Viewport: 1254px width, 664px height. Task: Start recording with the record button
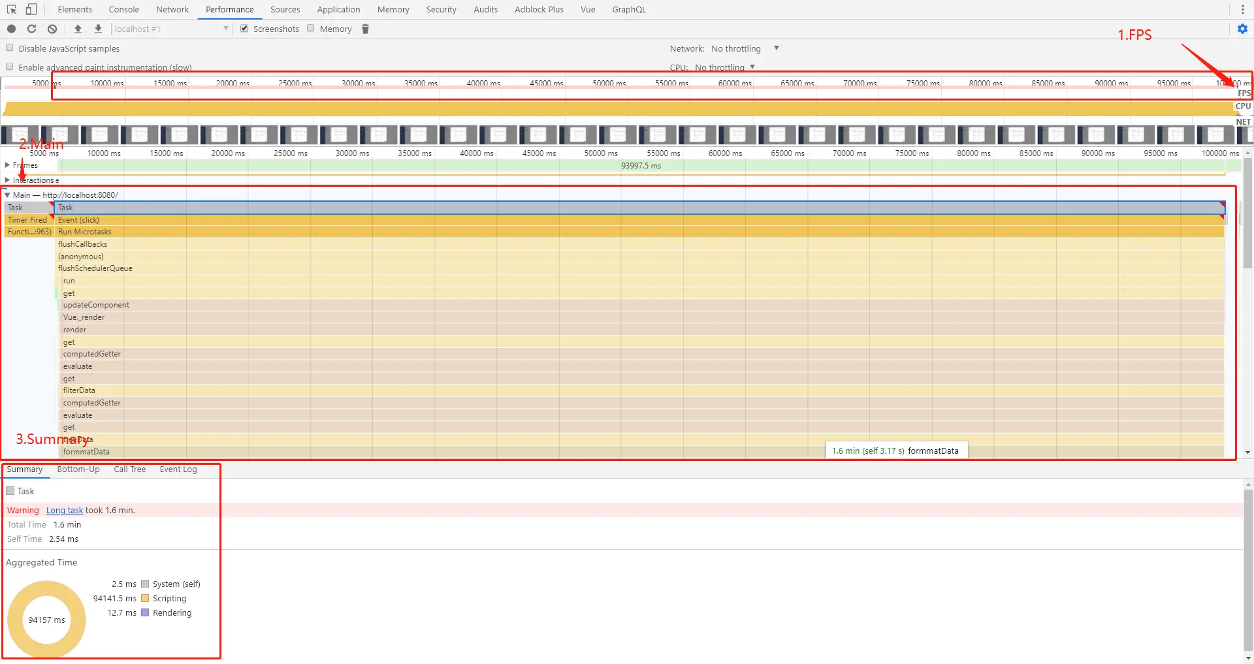[x=11, y=29]
